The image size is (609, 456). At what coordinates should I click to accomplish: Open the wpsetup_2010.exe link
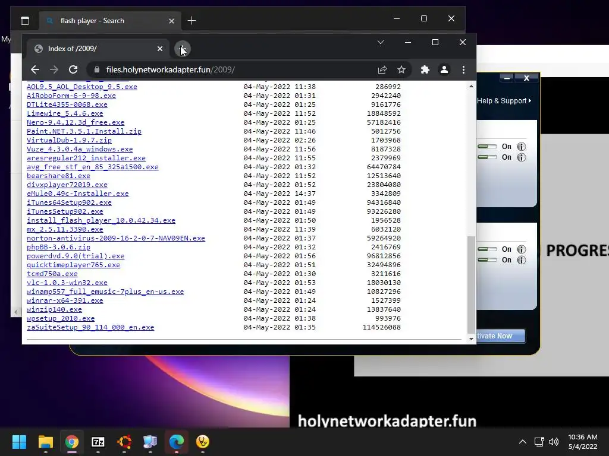pos(61,319)
